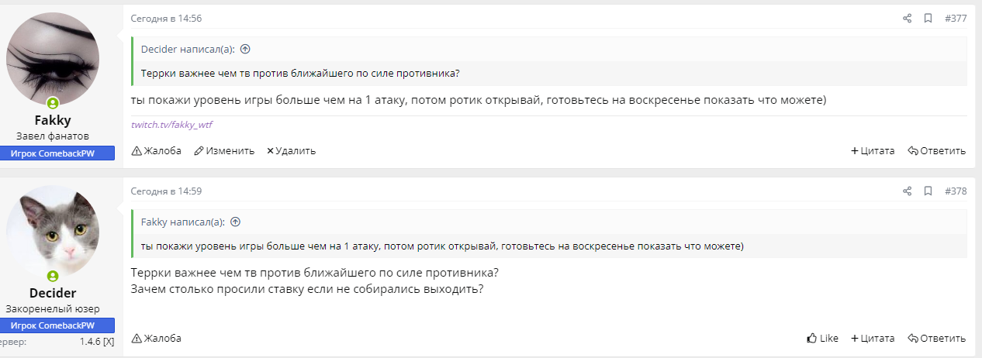Image resolution: width=982 pixels, height=358 pixels.
Task: Edit post #377 via Изменить
Action: click(x=224, y=151)
